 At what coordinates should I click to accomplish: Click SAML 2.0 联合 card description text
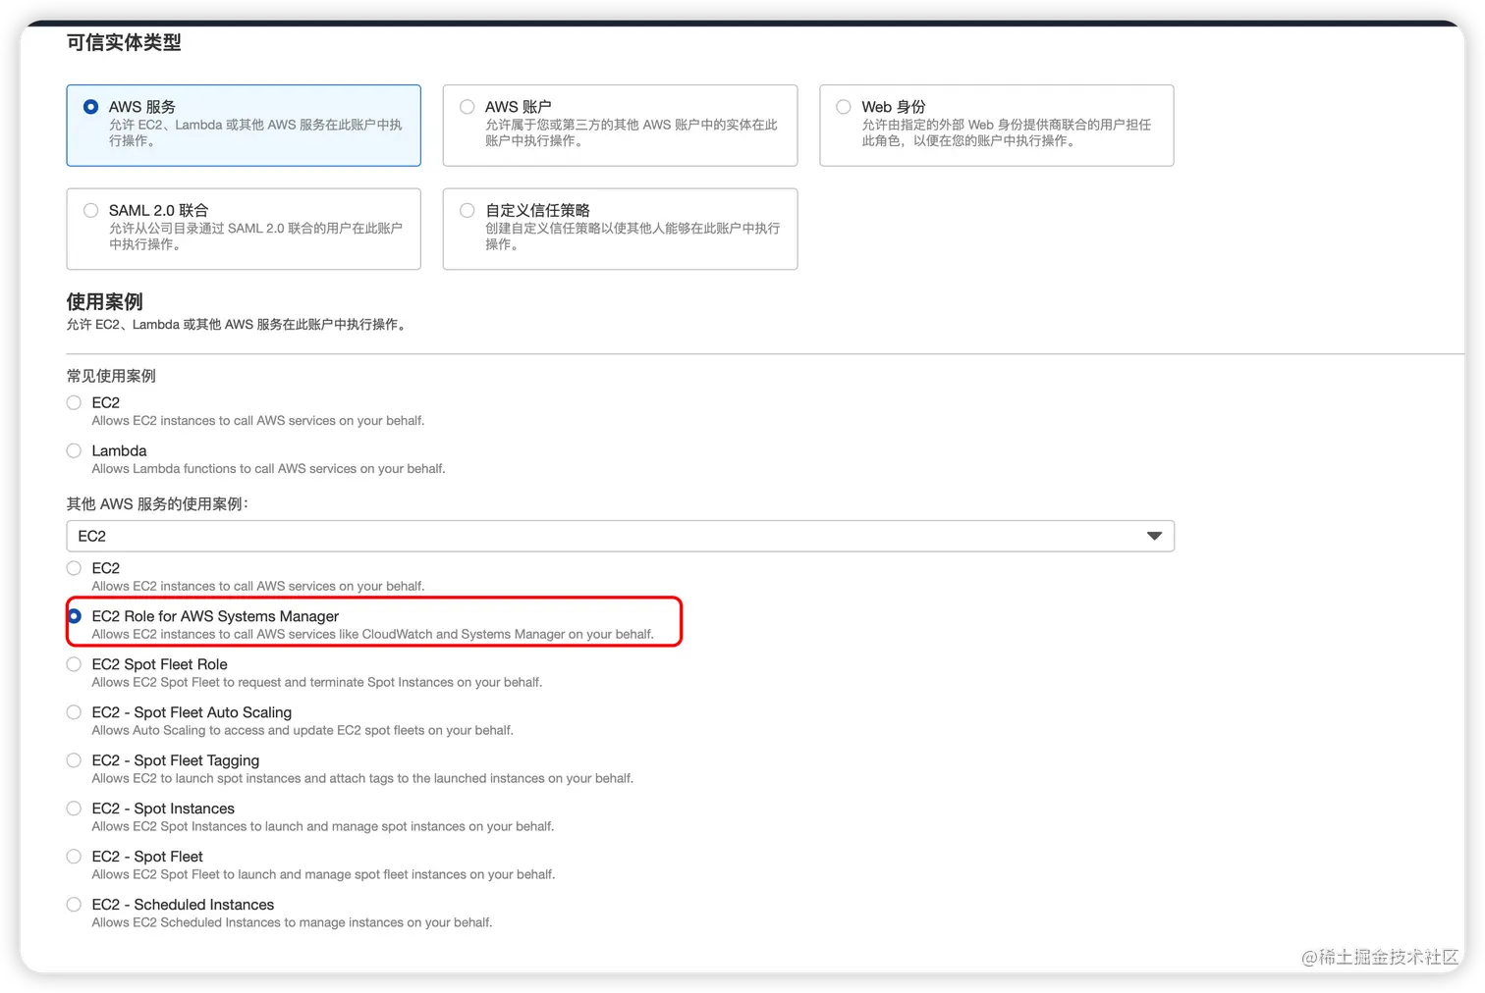pyautogui.click(x=255, y=236)
